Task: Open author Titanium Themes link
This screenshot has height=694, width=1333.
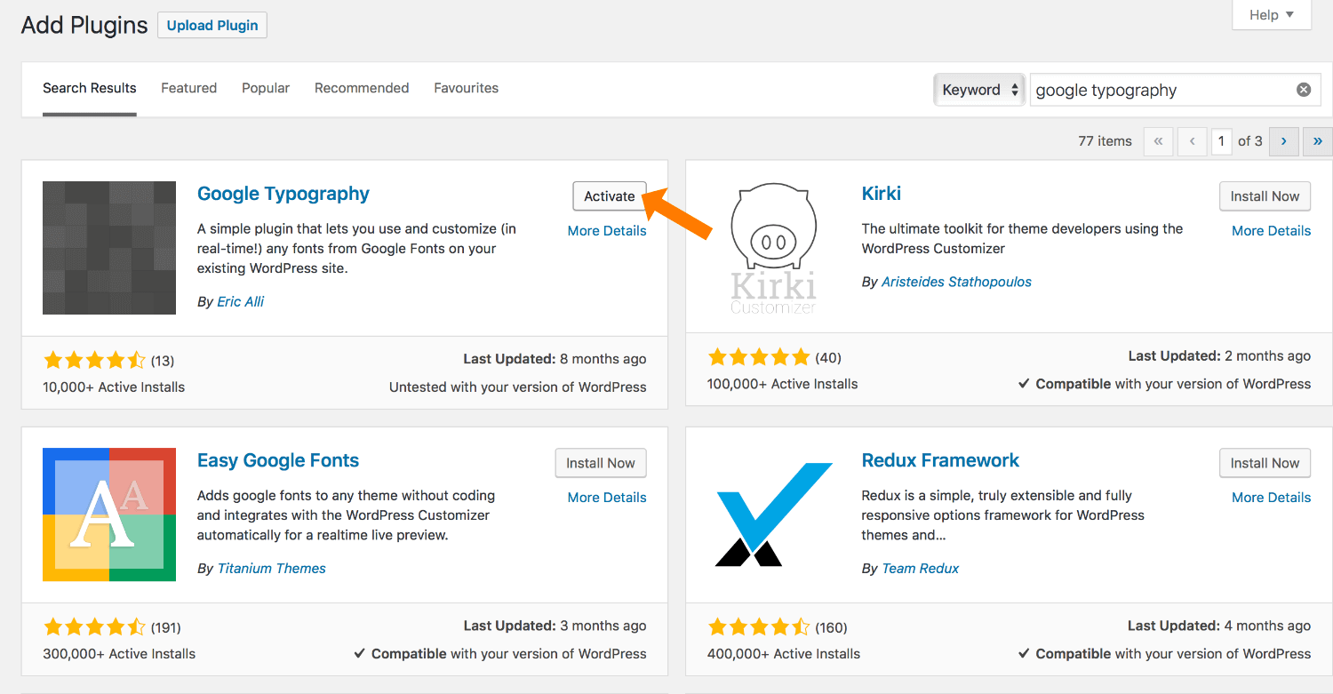Action: (272, 568)
